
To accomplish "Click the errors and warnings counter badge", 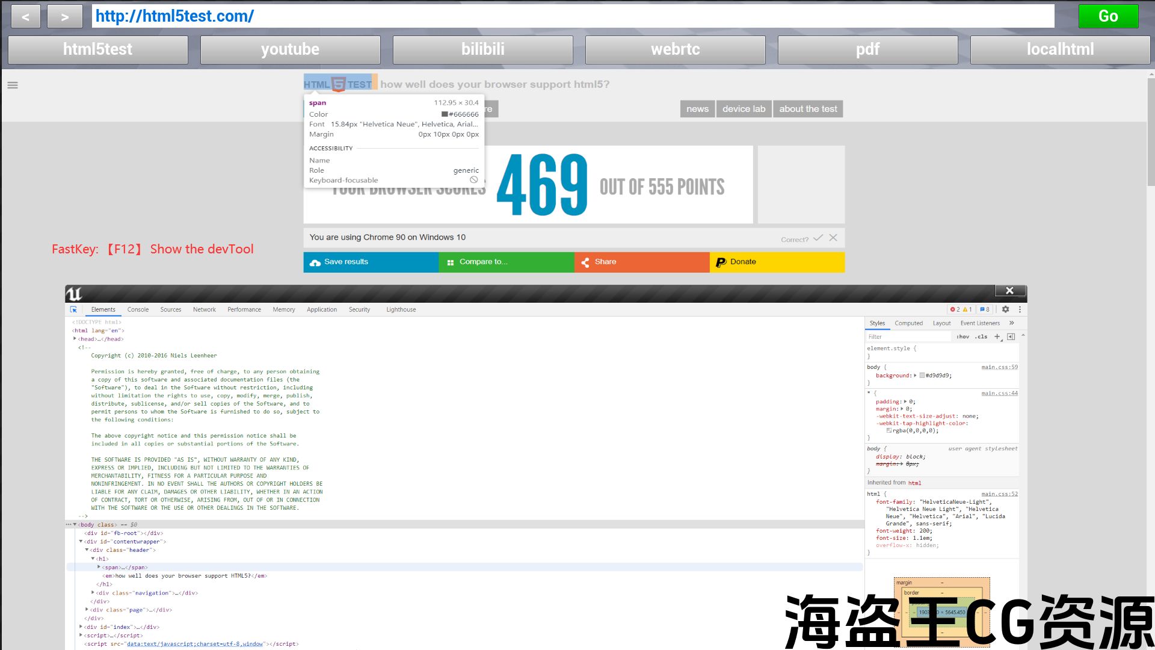I will pyautogui.click(x=961, y=309).
